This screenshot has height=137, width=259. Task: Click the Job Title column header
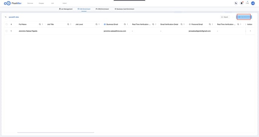tap(50, 25)
